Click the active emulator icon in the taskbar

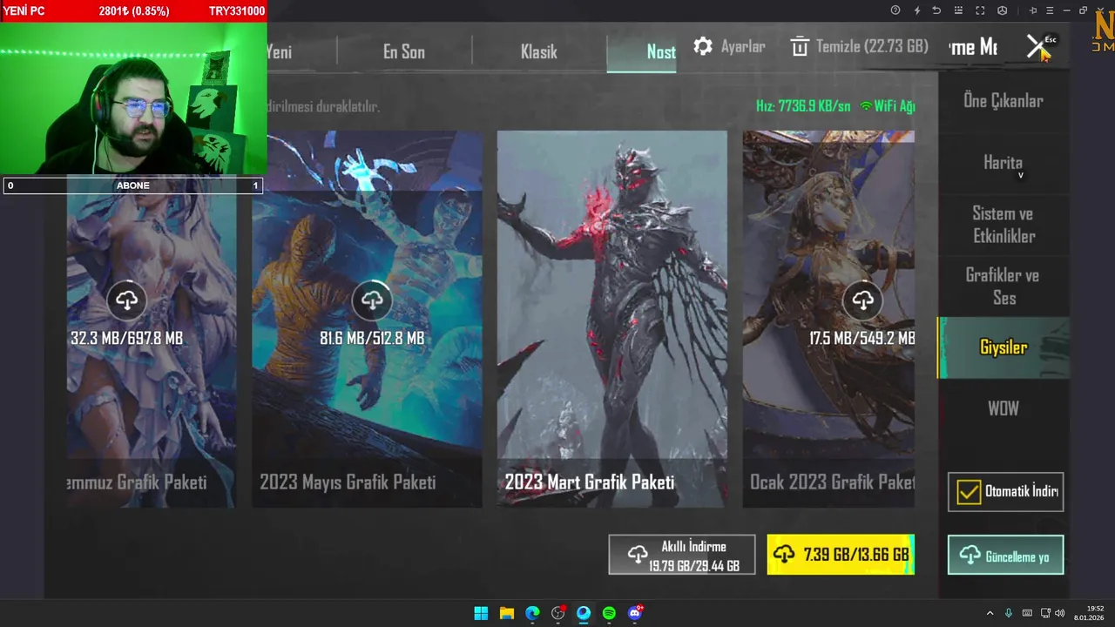coord(584,613)
